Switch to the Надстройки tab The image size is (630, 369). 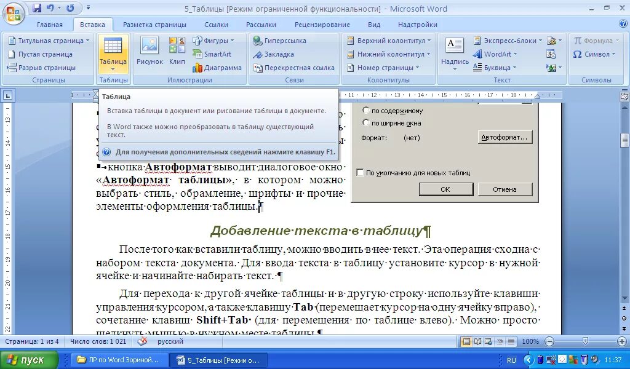click(x=418, y=25)
